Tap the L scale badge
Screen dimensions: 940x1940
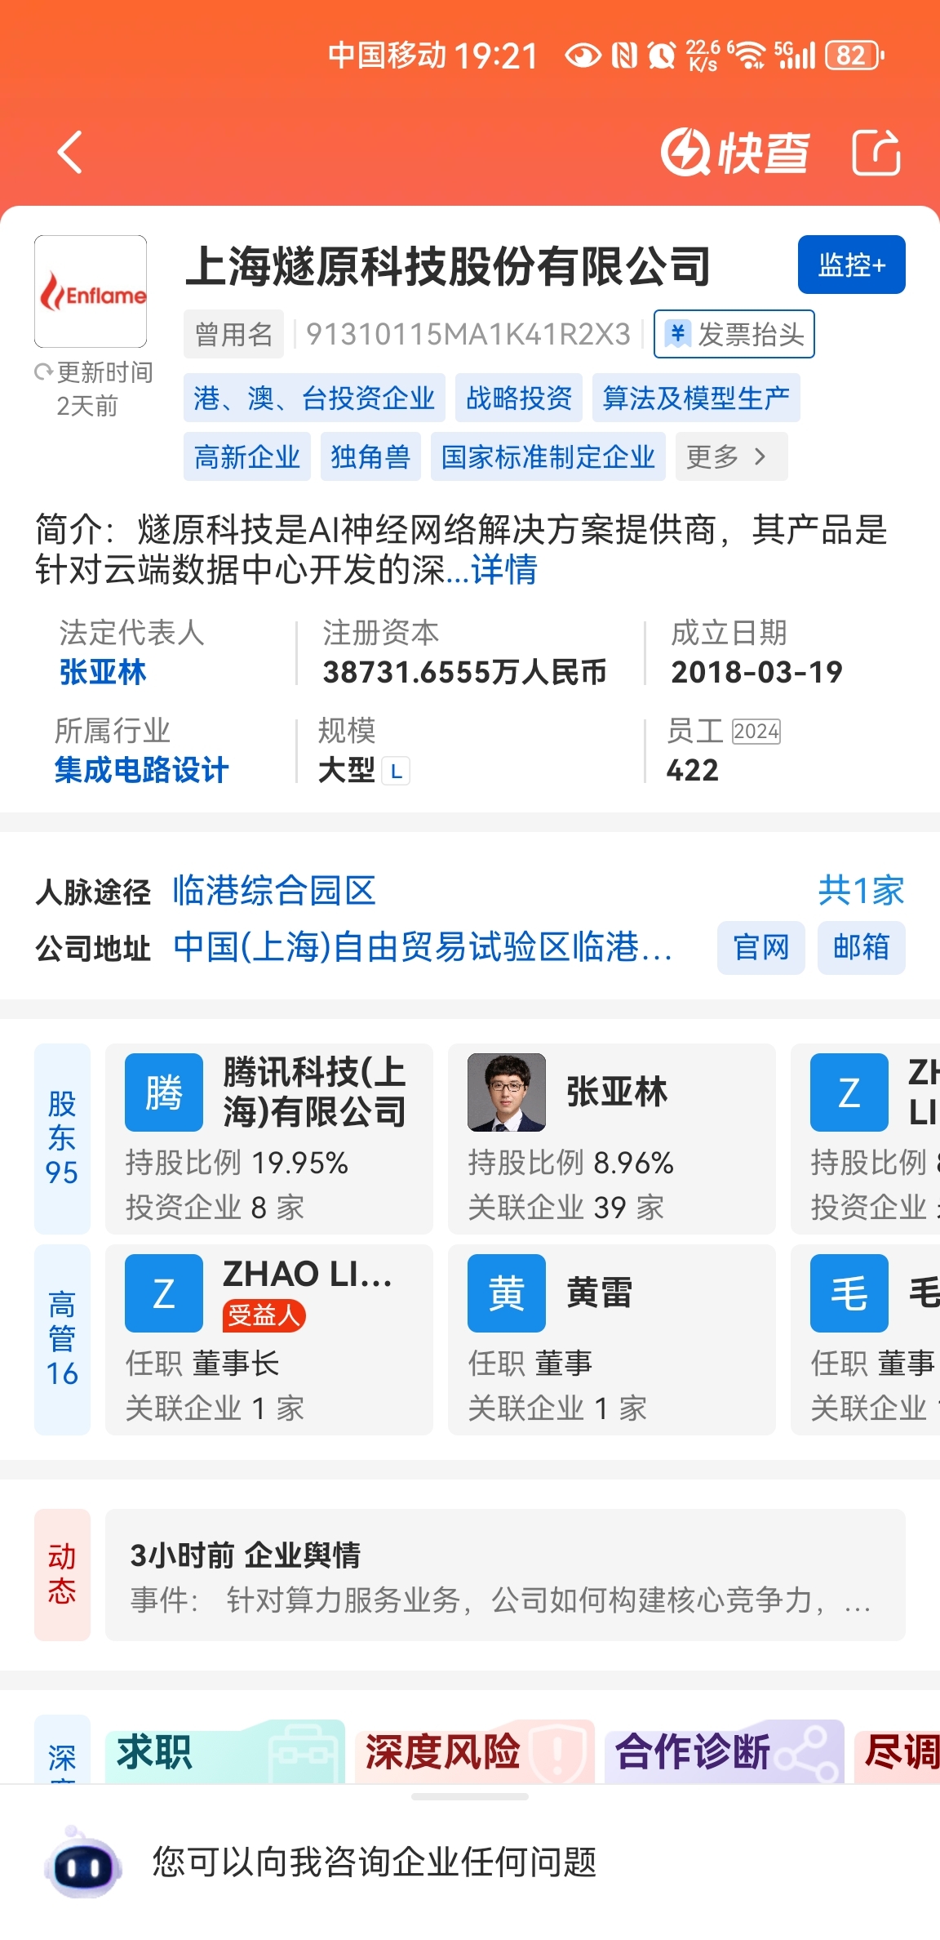coord(396,771)
